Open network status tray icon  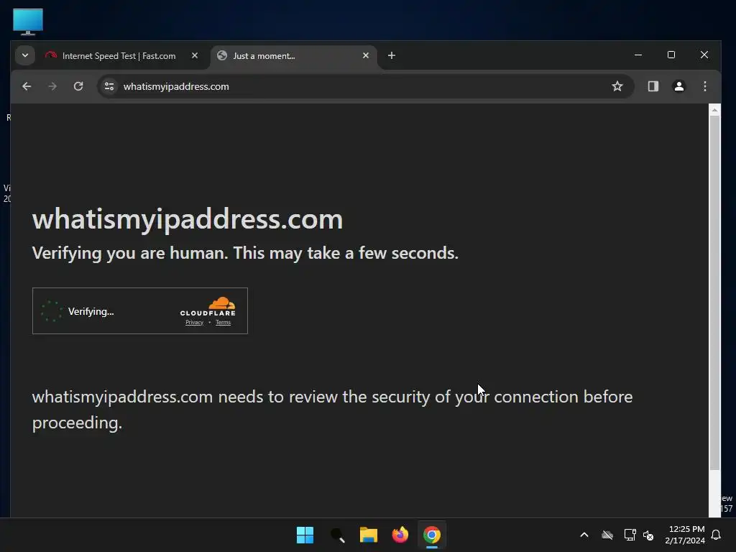point(630,535)
